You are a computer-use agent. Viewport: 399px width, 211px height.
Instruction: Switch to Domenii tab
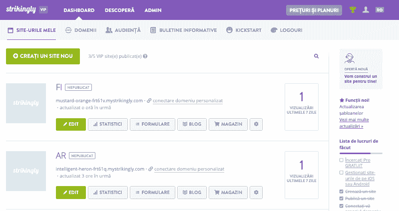(x=81, y=30)
